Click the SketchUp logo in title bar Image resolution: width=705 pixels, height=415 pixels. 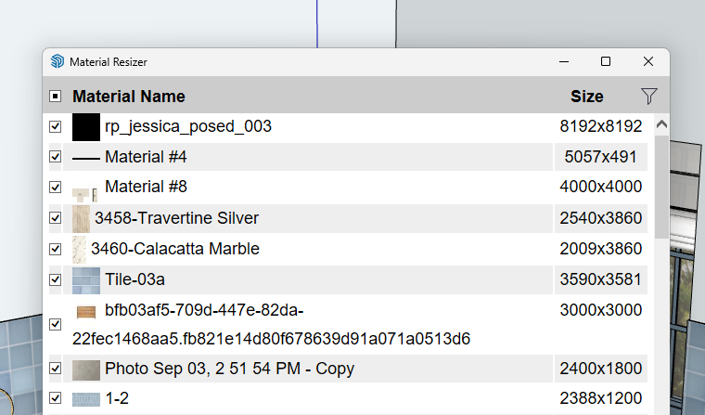coord(58,61)
